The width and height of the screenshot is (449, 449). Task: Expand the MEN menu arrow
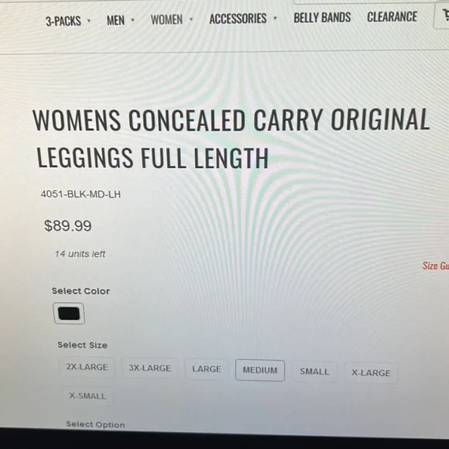pos(132,20)
